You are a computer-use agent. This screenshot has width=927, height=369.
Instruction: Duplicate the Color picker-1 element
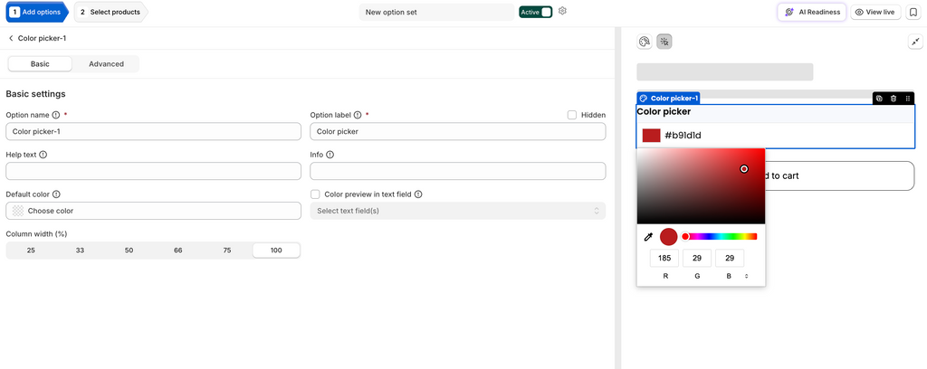[x=879, y=99]
